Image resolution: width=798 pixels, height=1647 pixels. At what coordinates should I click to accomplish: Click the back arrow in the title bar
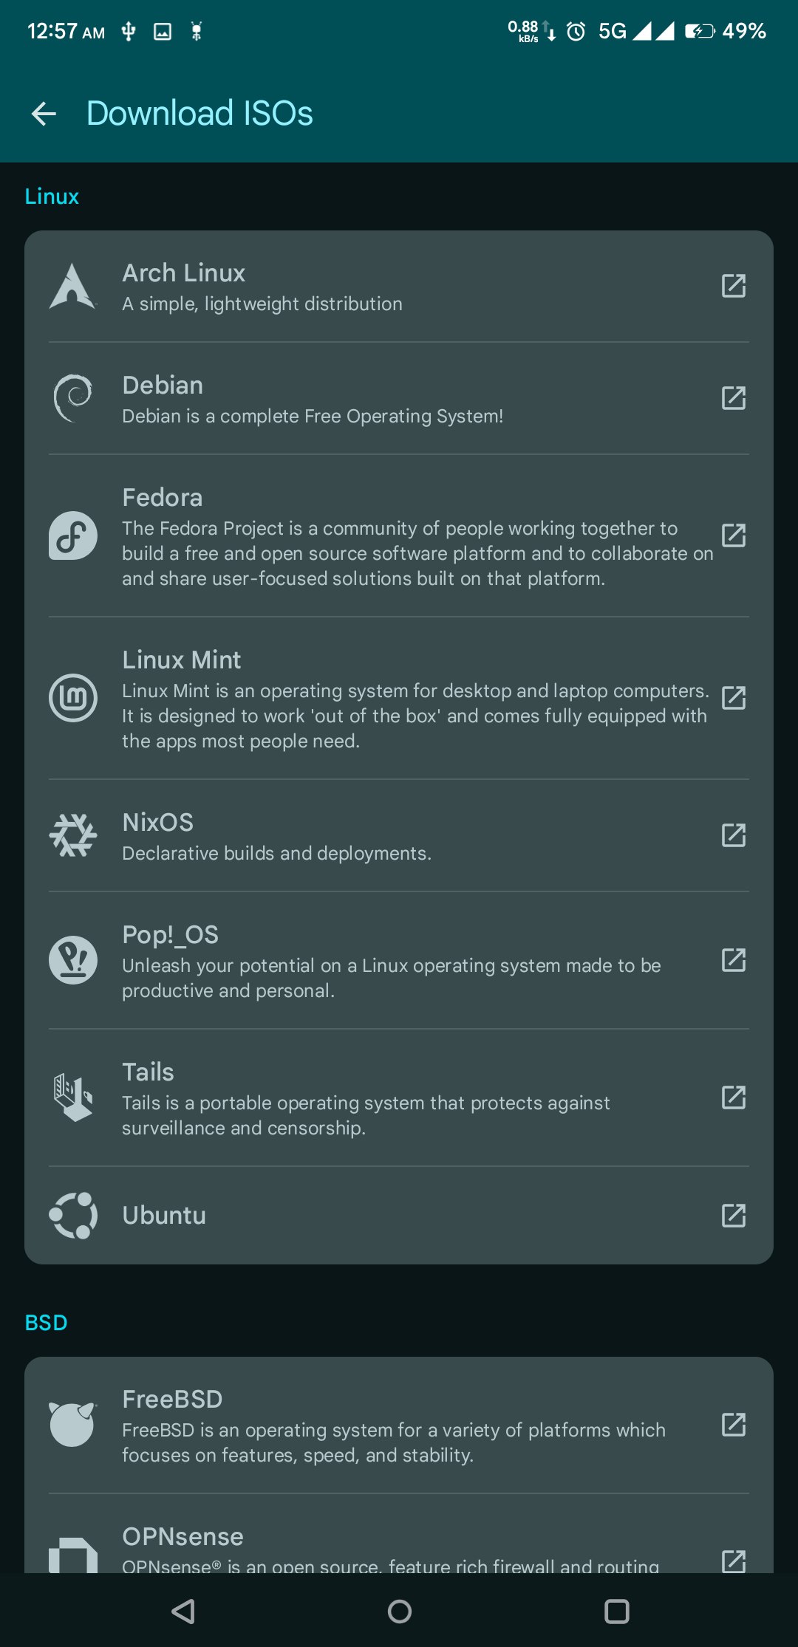point(43,112)
